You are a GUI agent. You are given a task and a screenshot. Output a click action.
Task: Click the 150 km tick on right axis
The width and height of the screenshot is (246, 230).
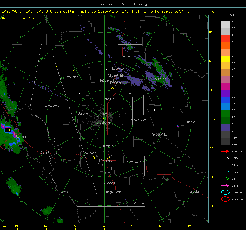211,32
